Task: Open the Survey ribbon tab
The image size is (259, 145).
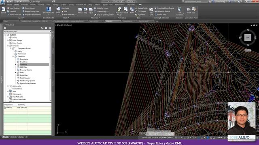Action: point(71,5)
